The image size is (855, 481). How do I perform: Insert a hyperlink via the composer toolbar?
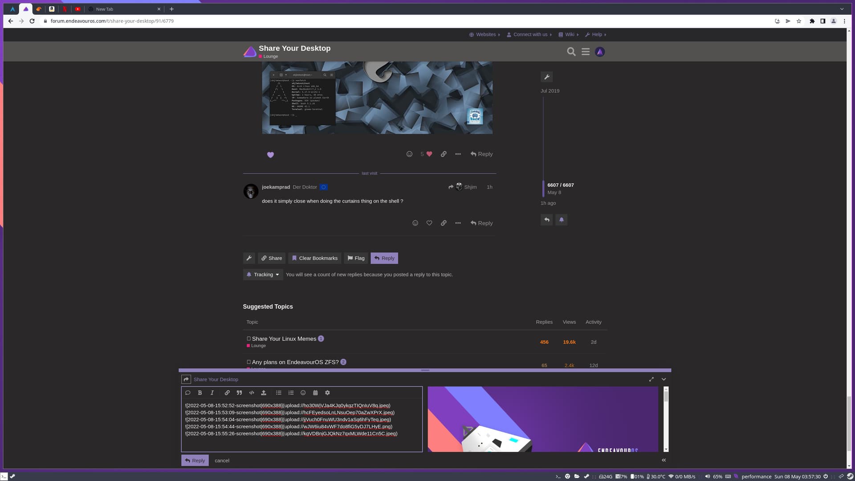coord(227,393)
